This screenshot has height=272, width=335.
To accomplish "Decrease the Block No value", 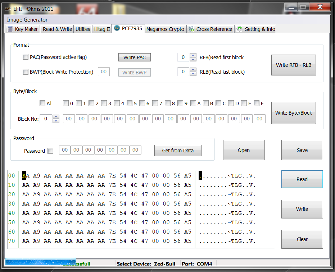I will [x=56, y=121].
